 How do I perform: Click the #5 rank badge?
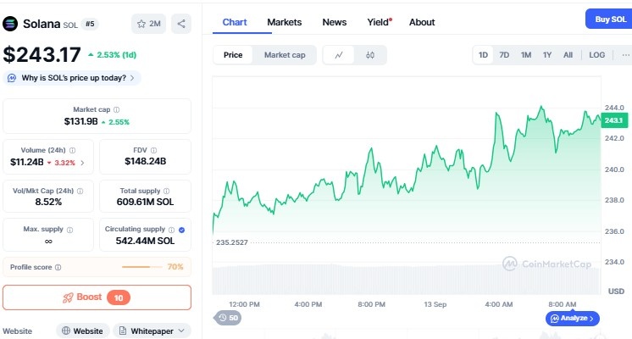pyautogui.click(x=90, y=24)
